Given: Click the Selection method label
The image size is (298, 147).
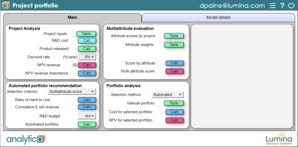Looking at the screenshot, I should pyautogui.click(x=126, y=95).
